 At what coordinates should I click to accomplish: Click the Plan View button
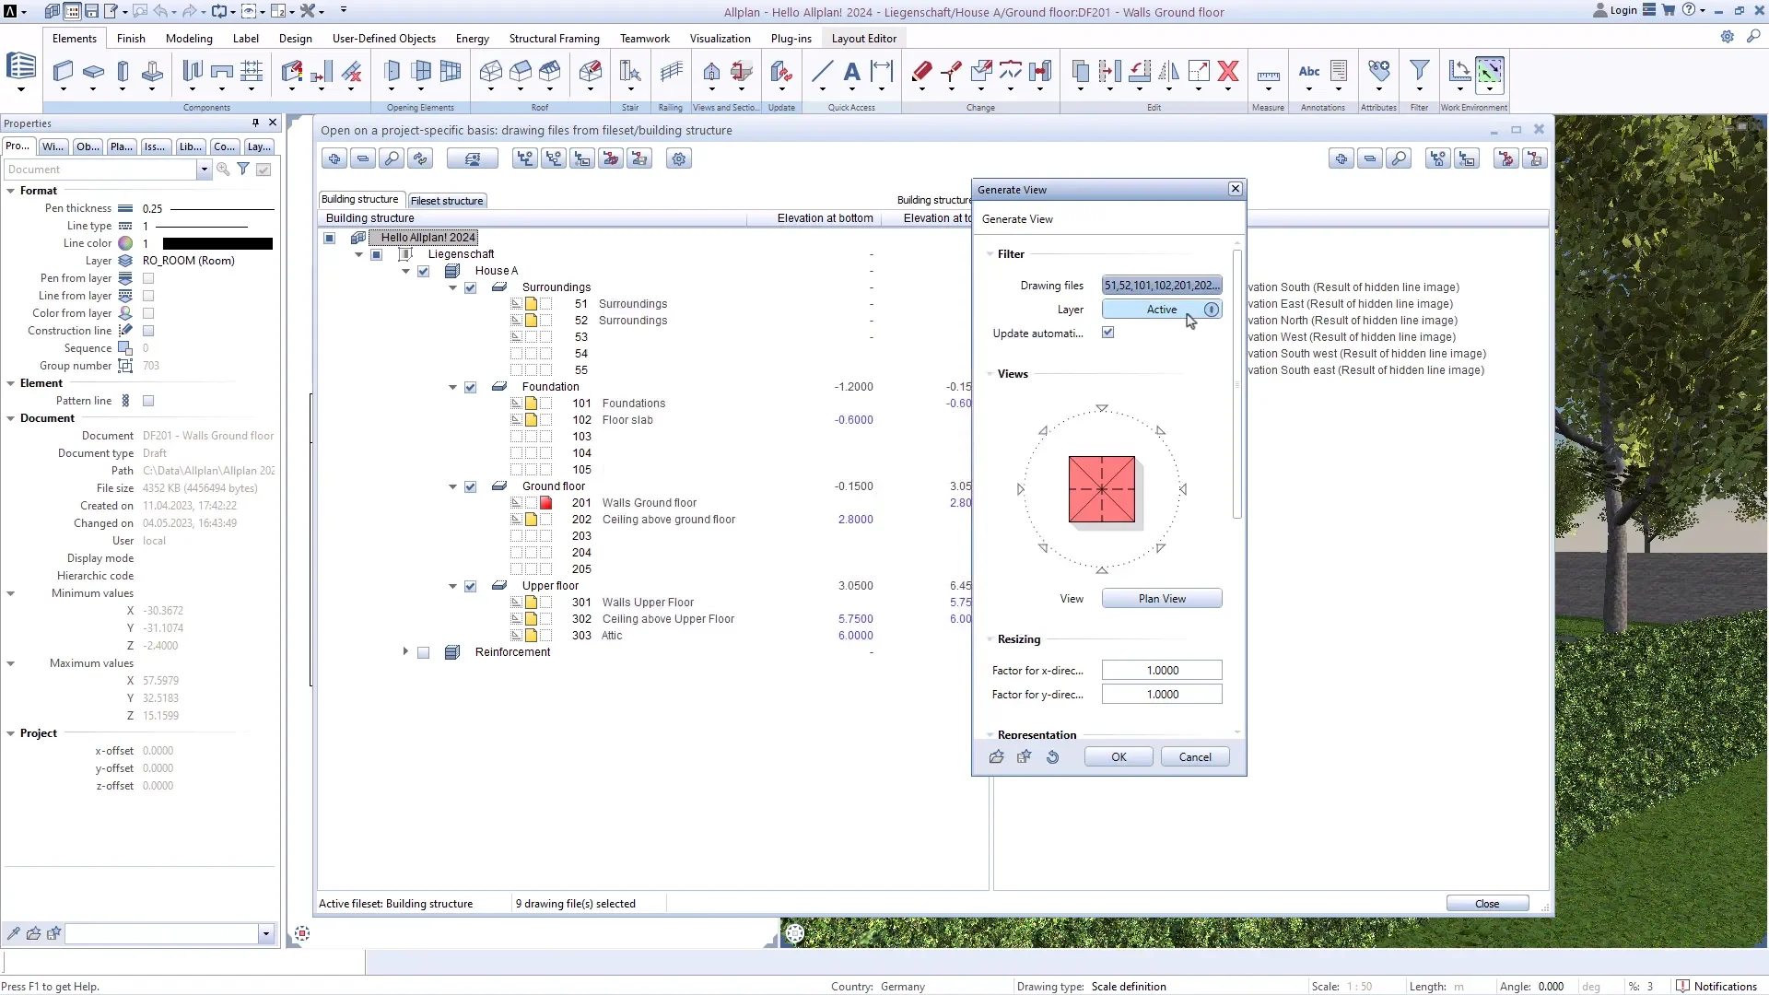[x=1161, y=599]
